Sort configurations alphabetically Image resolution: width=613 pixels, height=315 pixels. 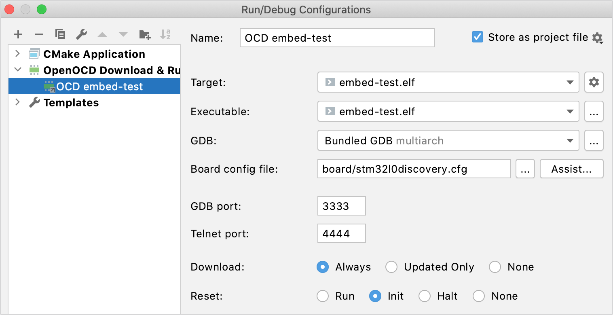coord(165,34)
